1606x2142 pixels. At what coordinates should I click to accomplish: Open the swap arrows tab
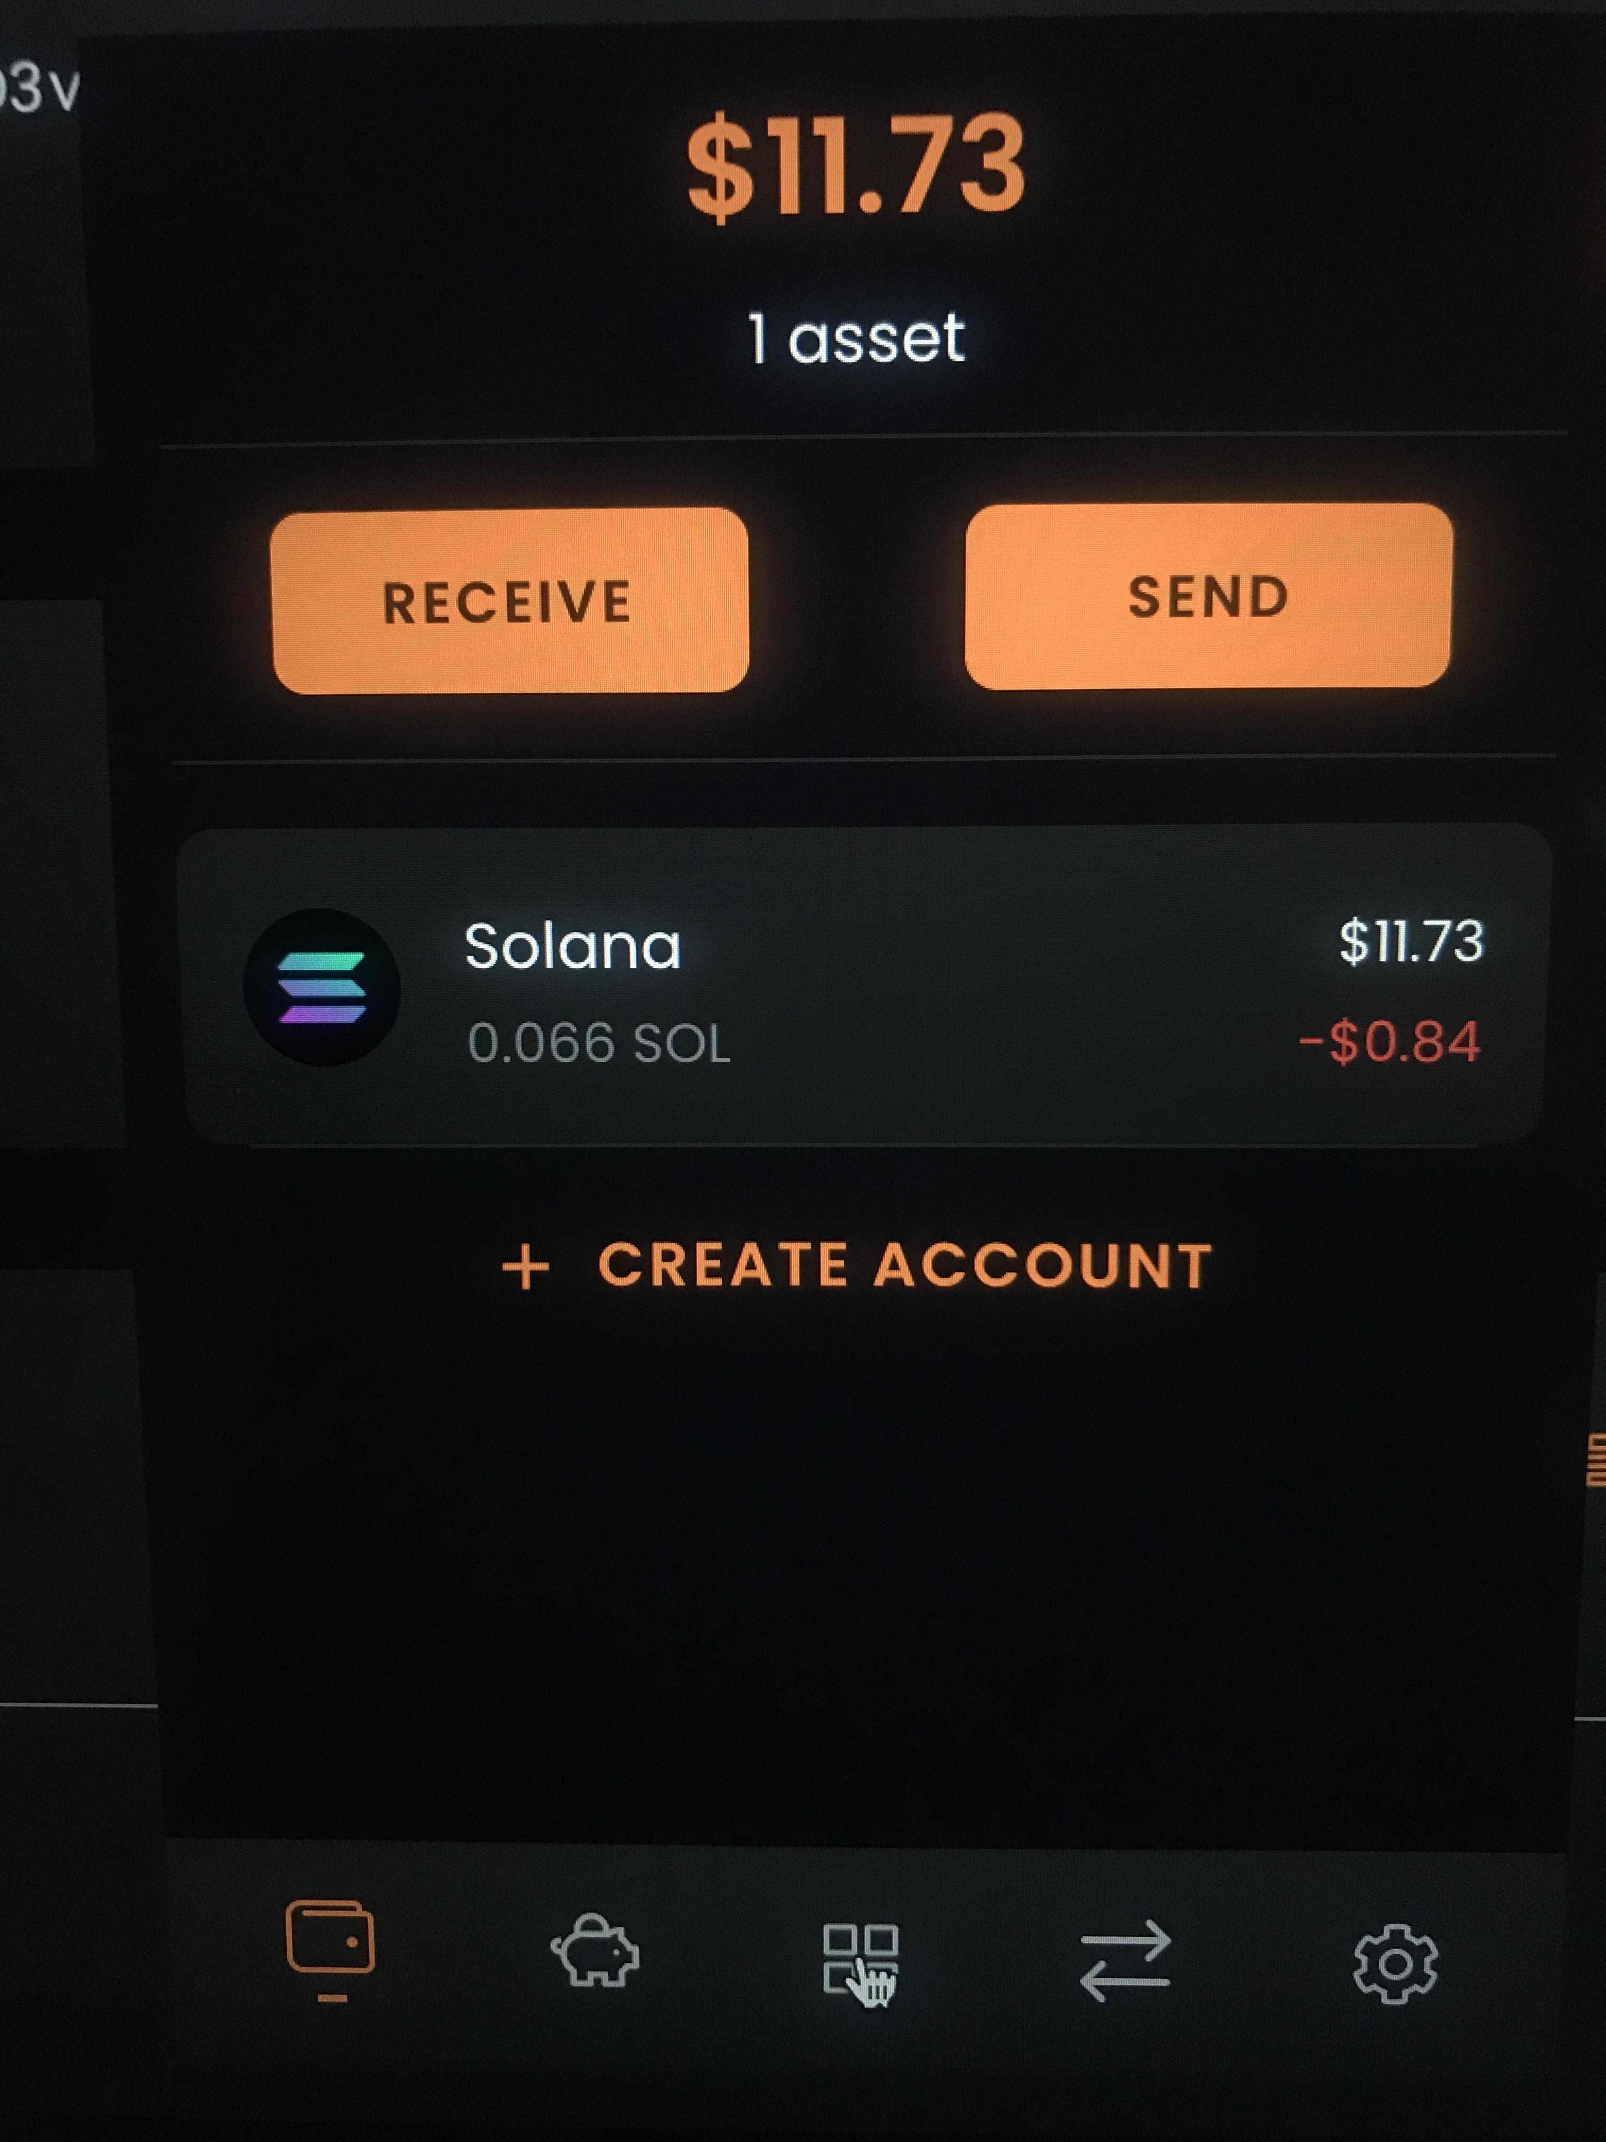point(1125,1961)
